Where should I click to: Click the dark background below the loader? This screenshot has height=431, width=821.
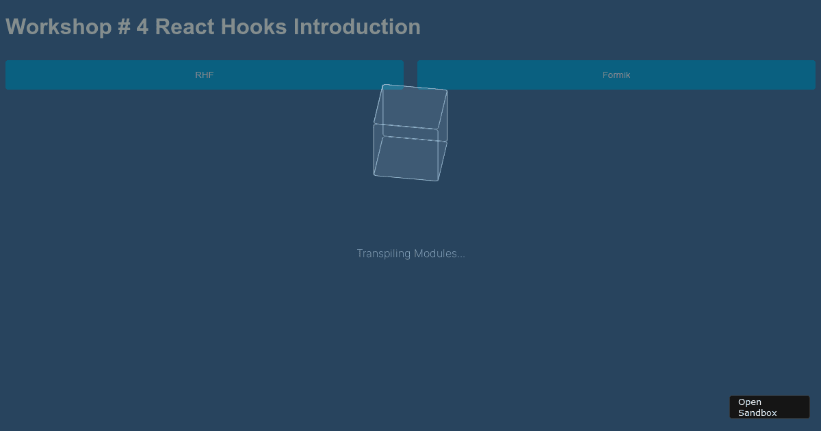[x=410, y=328]
